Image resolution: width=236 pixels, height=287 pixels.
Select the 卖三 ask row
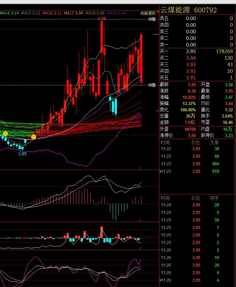click(196, 32)
